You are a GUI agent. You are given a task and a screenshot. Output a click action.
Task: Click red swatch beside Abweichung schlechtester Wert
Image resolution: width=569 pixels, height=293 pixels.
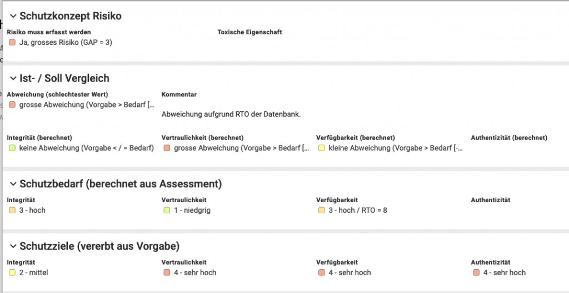click(12, 105)
